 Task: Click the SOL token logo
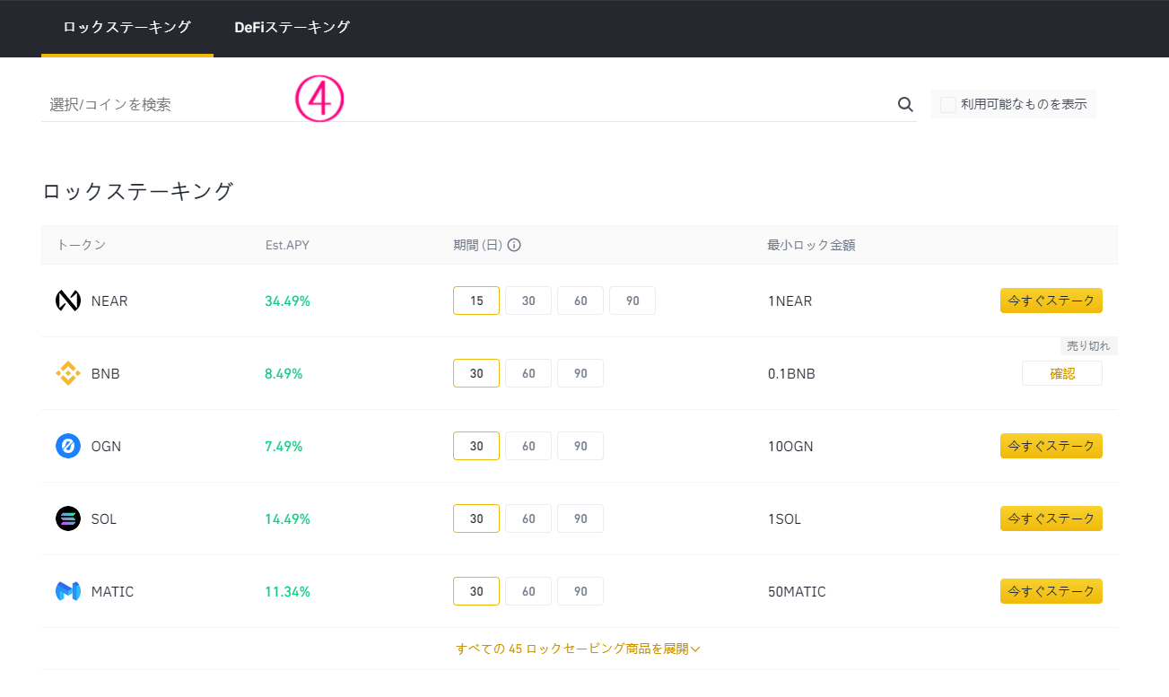68,518
